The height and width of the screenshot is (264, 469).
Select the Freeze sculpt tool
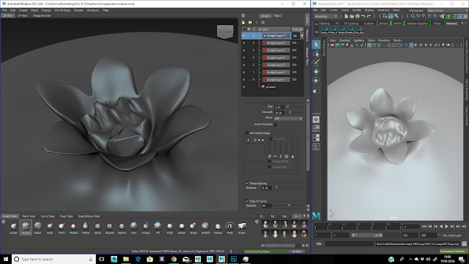(218, 228)
